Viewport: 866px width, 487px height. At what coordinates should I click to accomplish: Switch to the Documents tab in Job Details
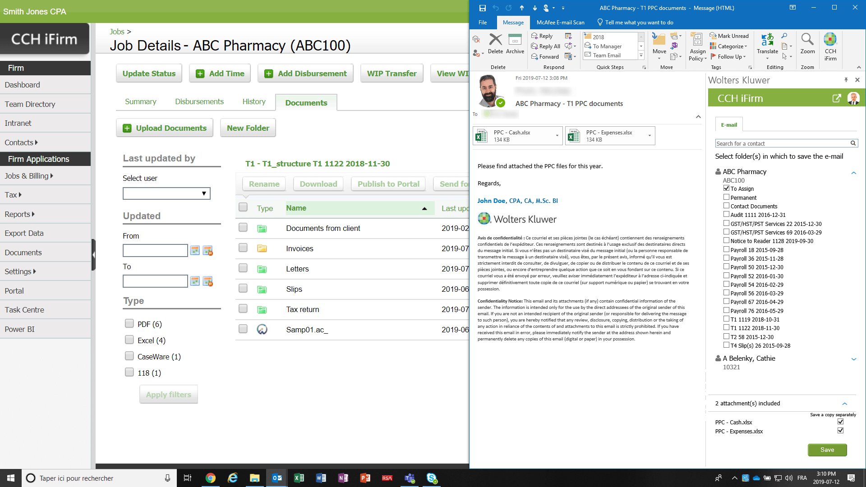click(x=306, y=102)
